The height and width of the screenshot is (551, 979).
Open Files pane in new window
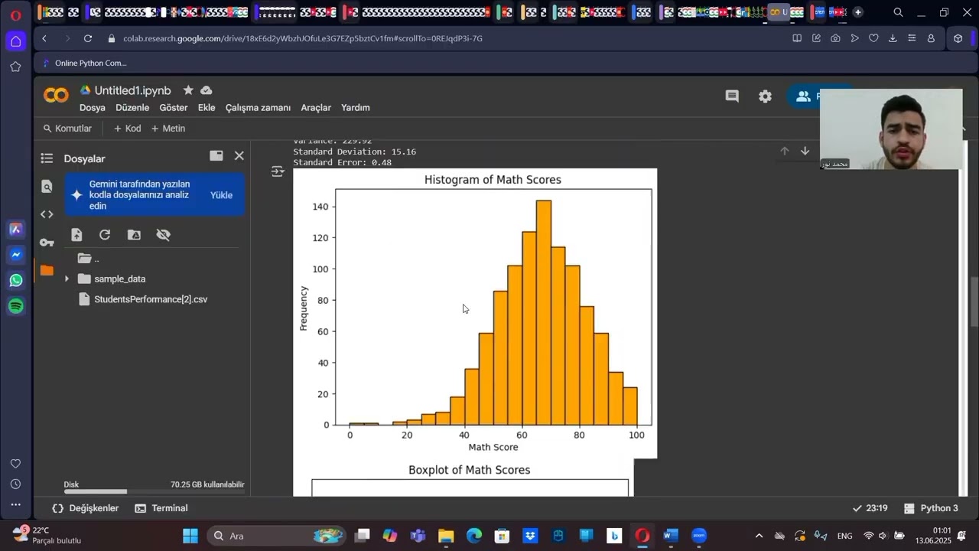pyautogui.click(x=216, y=155)
